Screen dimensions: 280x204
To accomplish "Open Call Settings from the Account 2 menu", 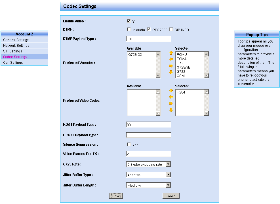I will 13,63.
